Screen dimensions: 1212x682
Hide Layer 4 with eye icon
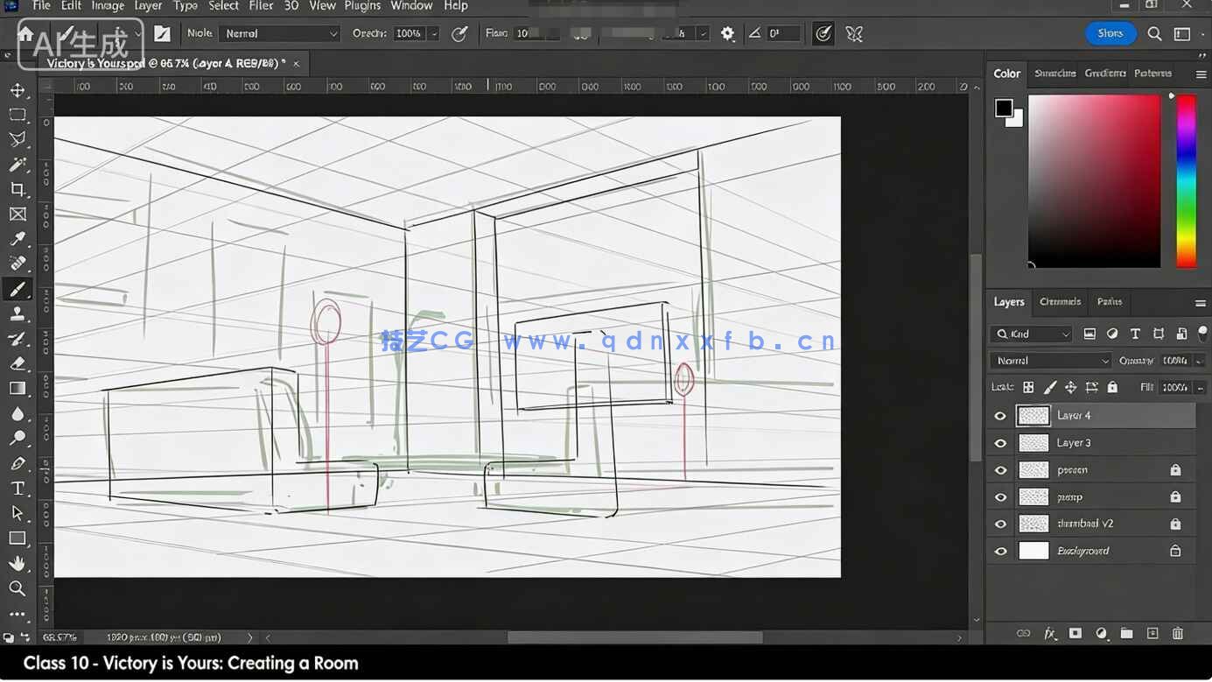[x=1000, y=416]
